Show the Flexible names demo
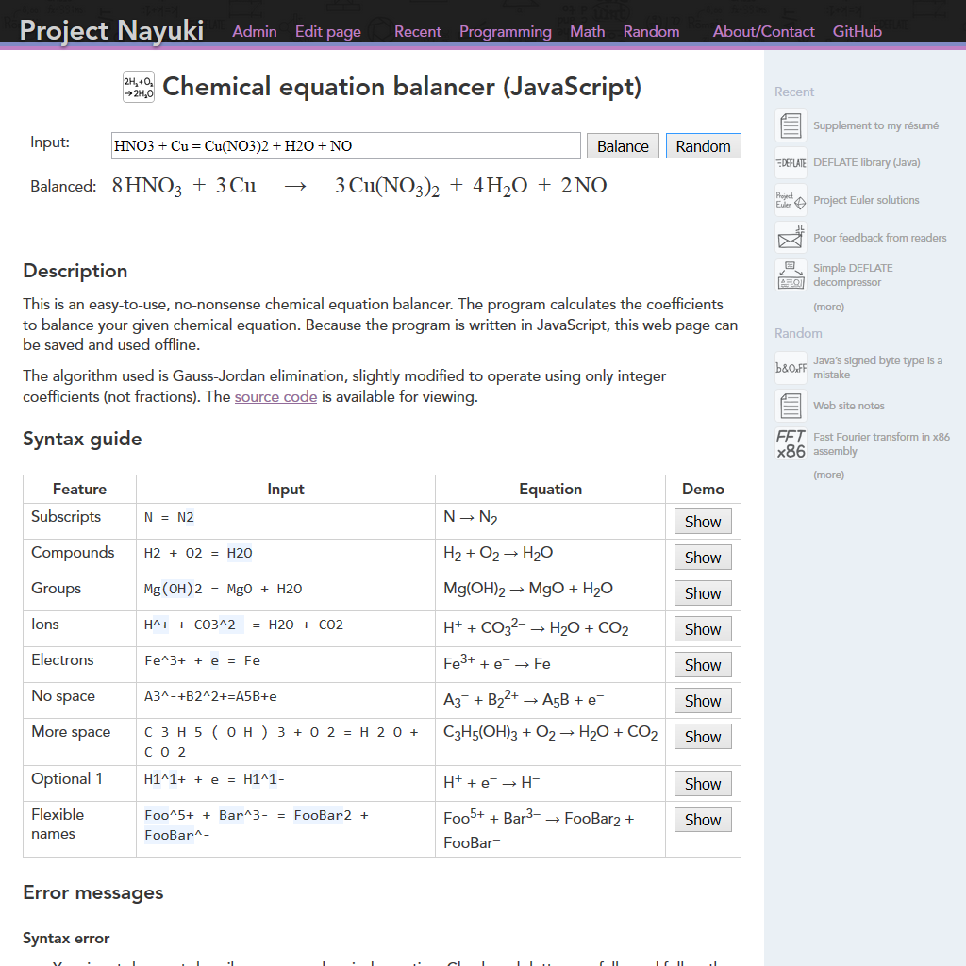The image size is (966, 966). click(x=703, y=820)
